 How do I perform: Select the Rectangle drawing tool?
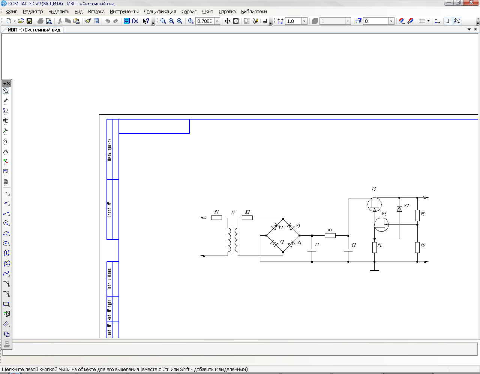click(x=6, y=304)
